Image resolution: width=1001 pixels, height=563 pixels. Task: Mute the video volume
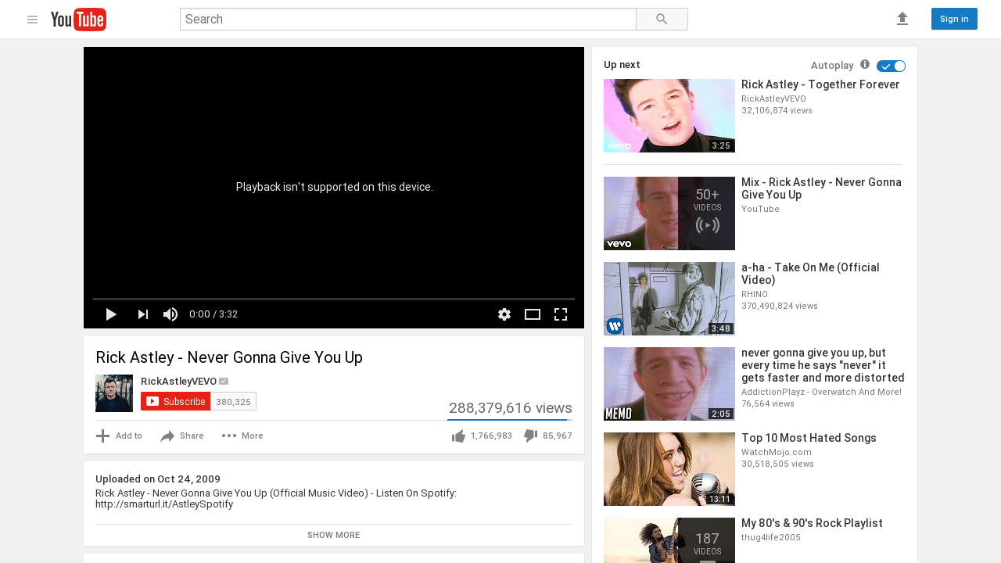click(x=170, y=314)
